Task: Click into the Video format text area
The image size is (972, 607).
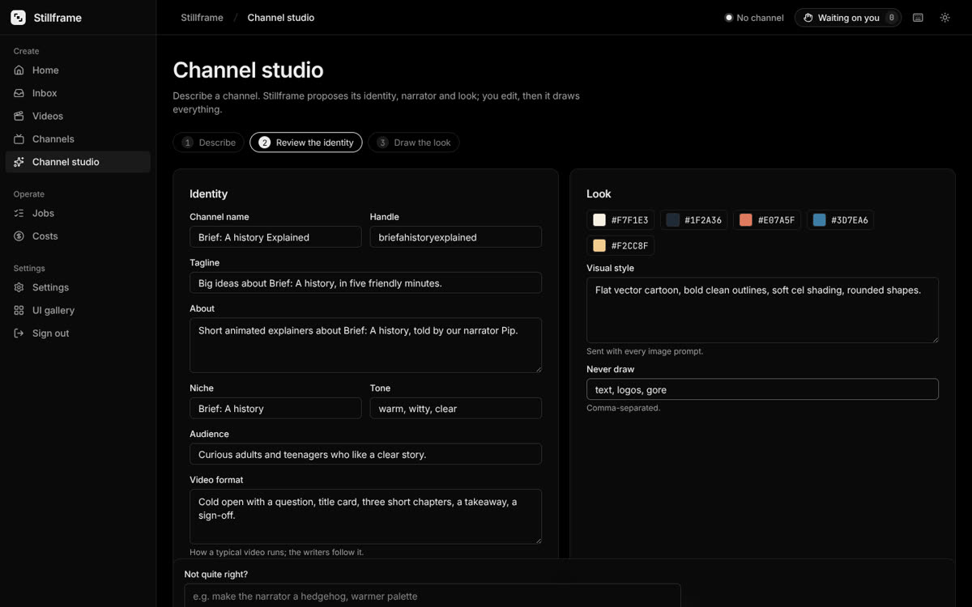Action: coord(365,516)
